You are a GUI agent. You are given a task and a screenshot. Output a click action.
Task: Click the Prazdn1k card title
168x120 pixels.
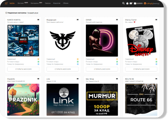point(11,79)
